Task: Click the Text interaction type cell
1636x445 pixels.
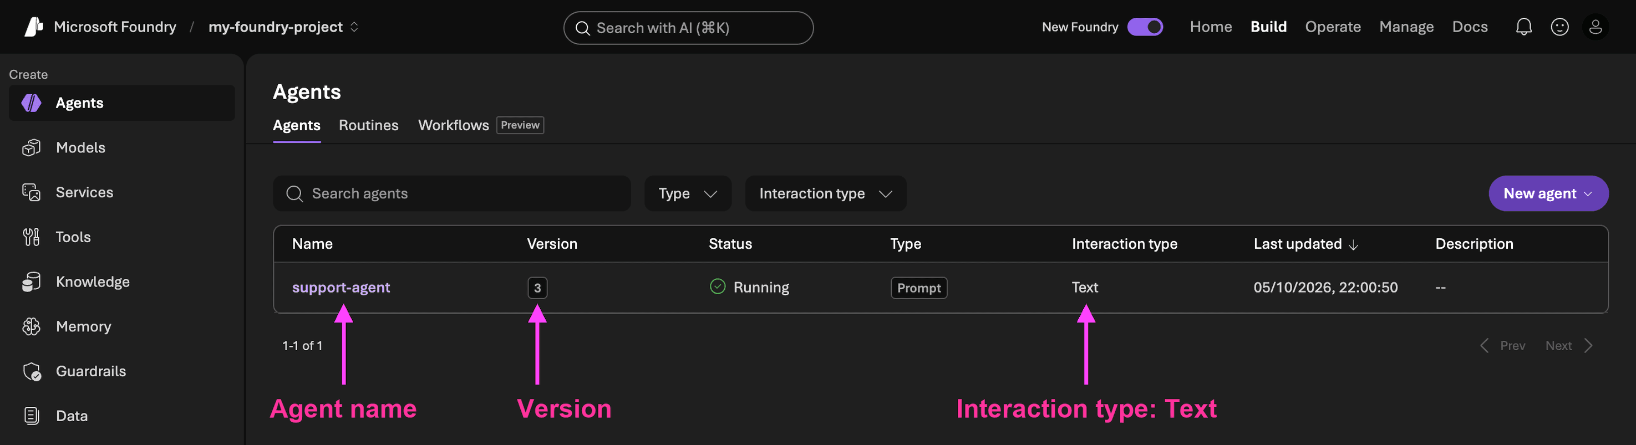Action: [1084, 288]
